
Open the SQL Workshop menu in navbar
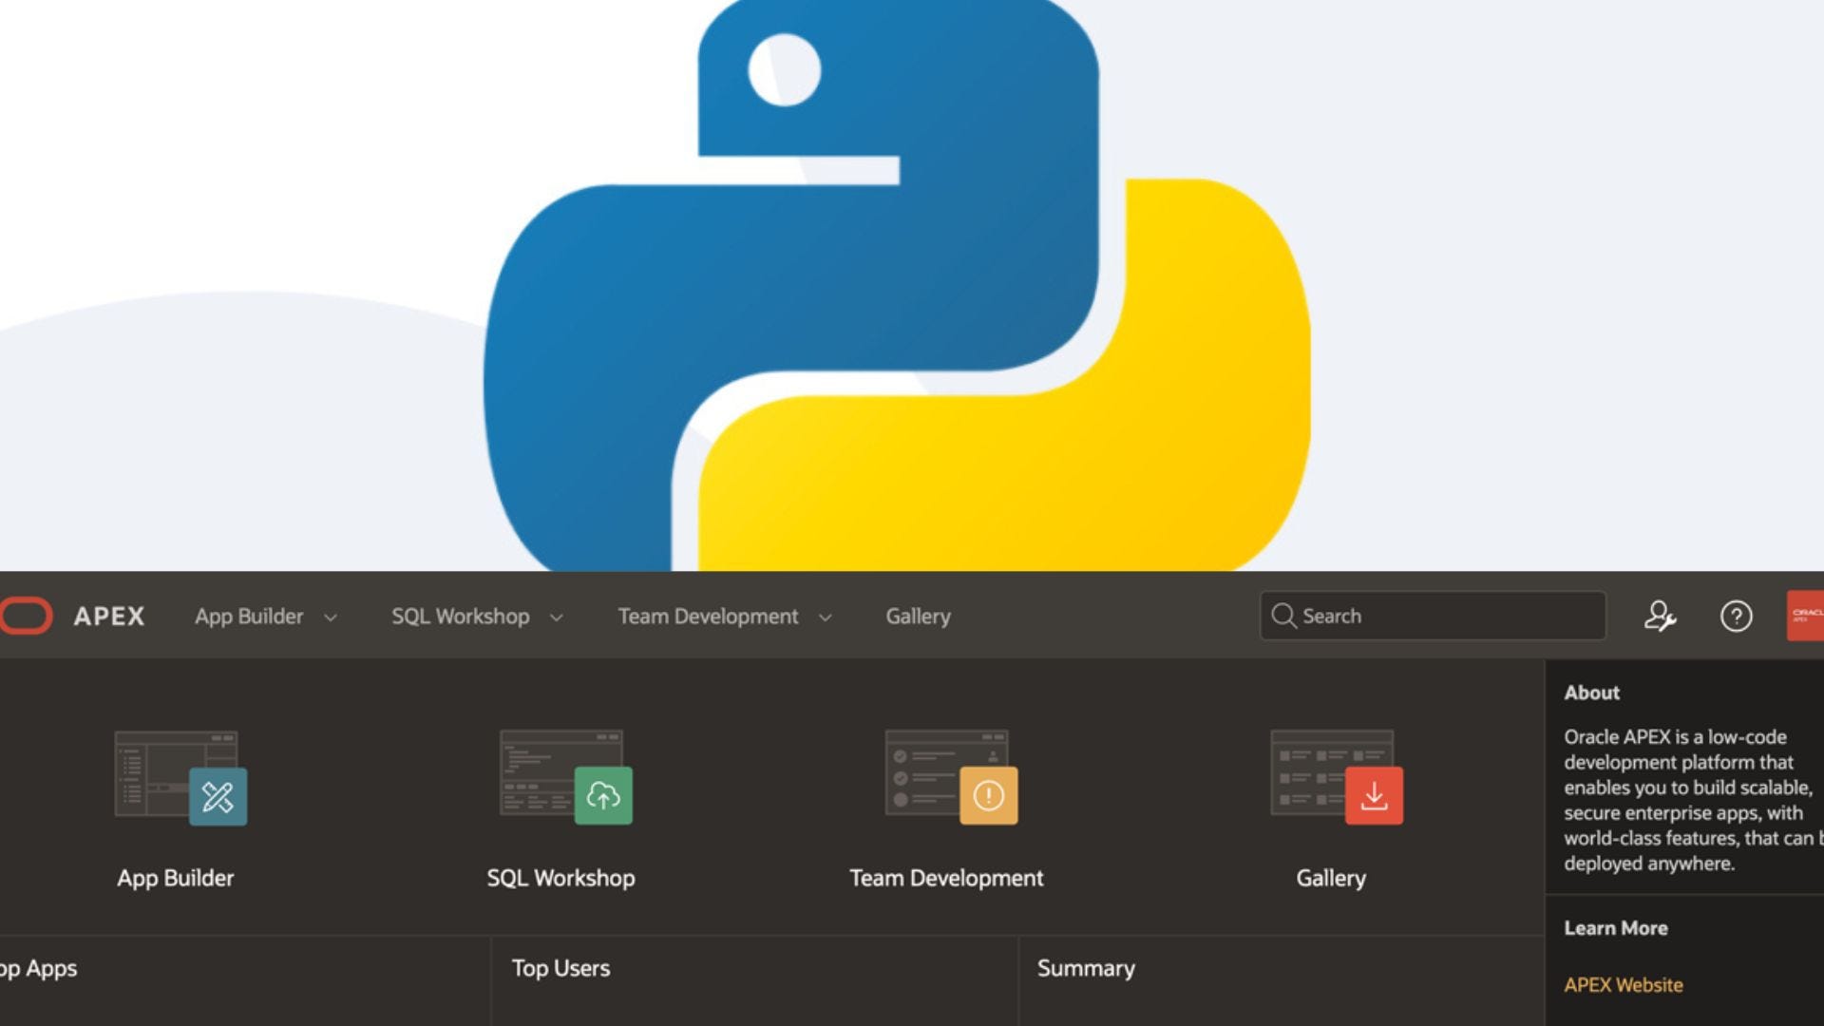pyautogui.click(x=461, y=617)
